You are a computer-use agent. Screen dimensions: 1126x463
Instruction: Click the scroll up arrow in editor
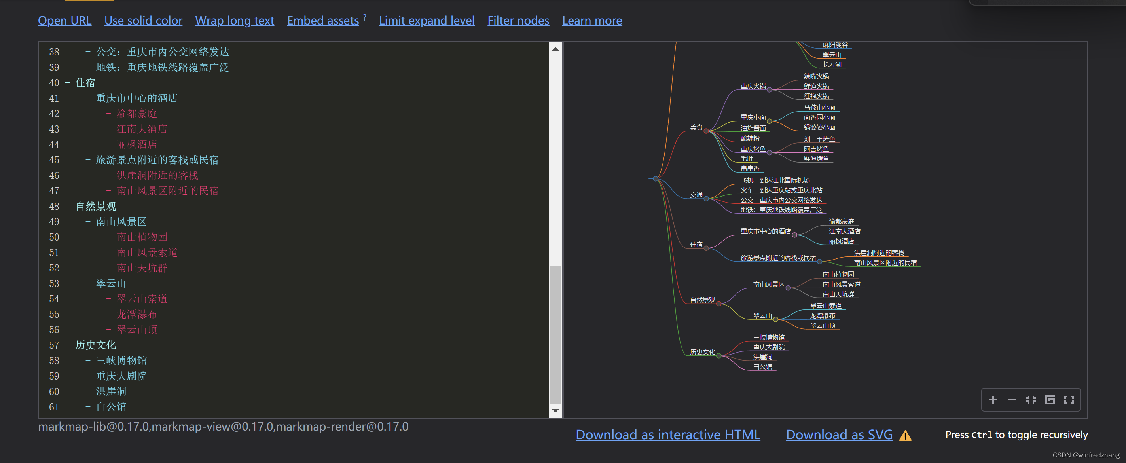[x=555, y=49]
